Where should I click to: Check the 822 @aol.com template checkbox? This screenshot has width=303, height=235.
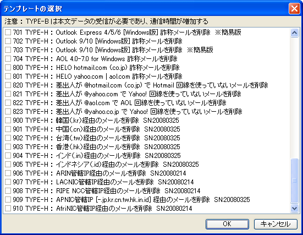point(8,103)
